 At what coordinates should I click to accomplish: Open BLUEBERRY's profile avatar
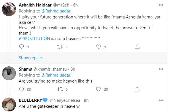click(x=9, y=104)
